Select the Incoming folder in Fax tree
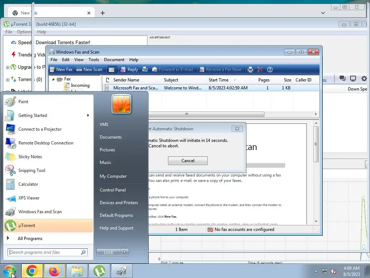The width and height of the screenshot is (370, 278). (80, 85)
